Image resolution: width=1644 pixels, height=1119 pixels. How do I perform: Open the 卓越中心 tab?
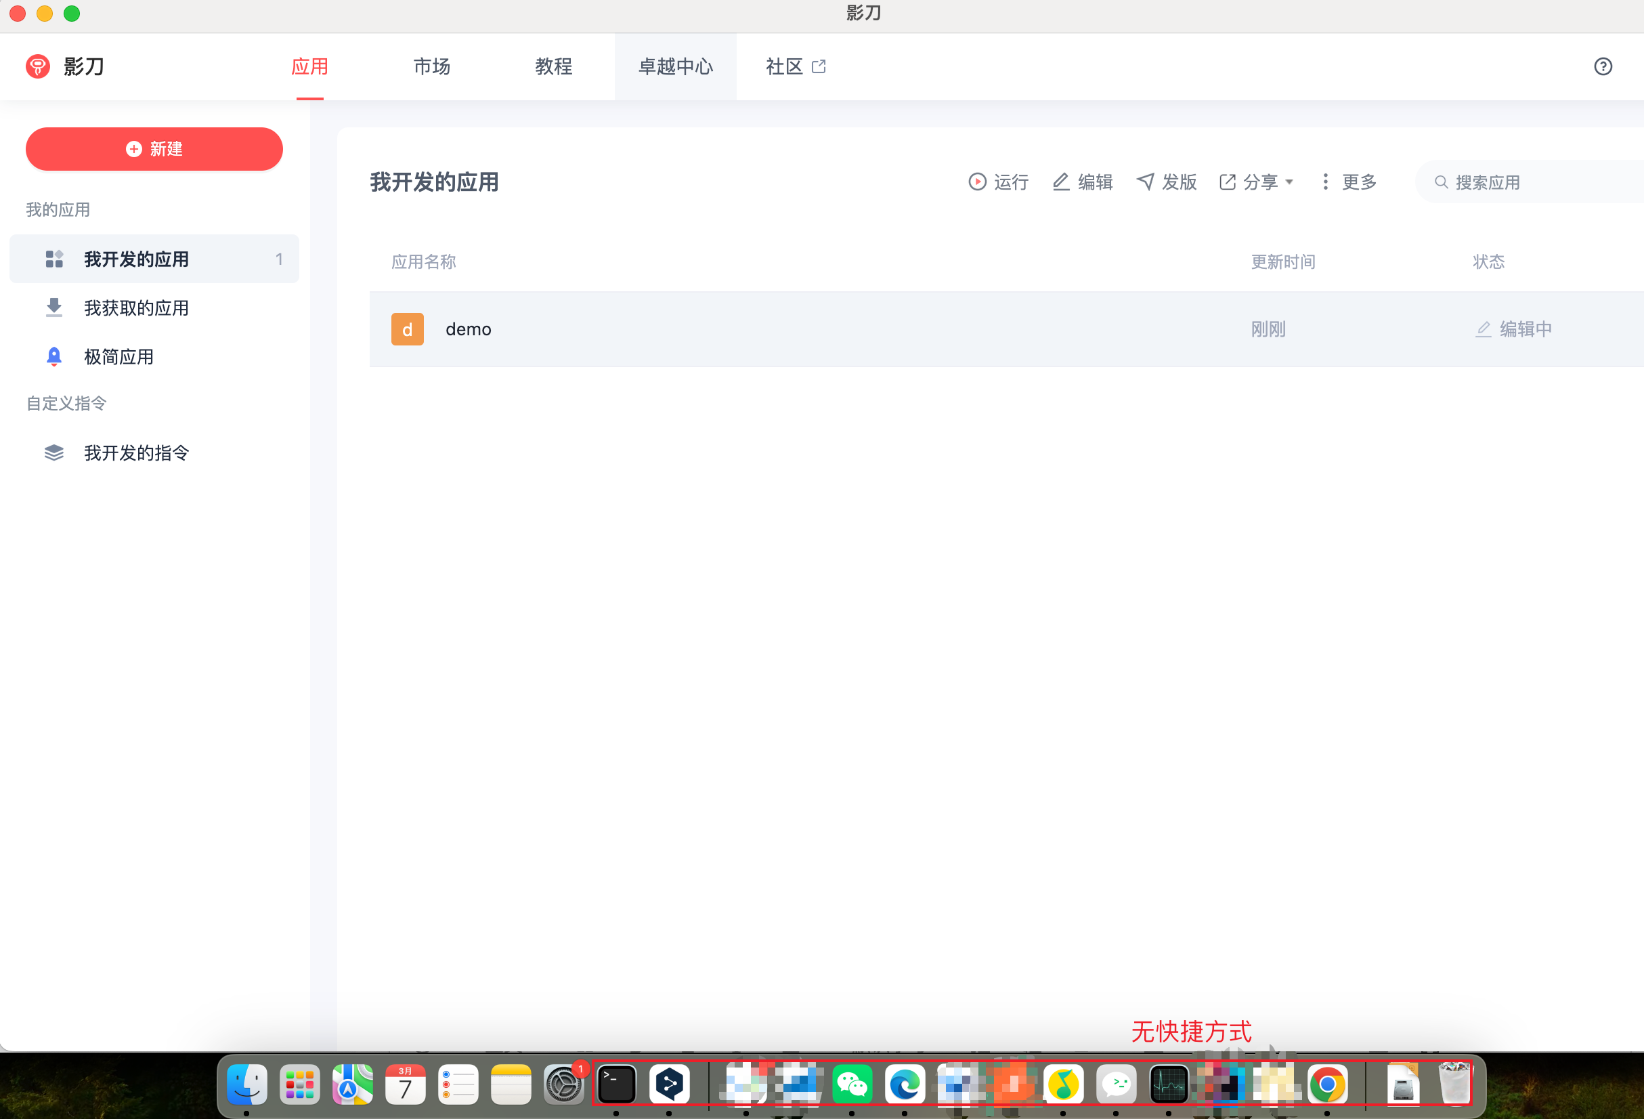click(x=676, y=66)
